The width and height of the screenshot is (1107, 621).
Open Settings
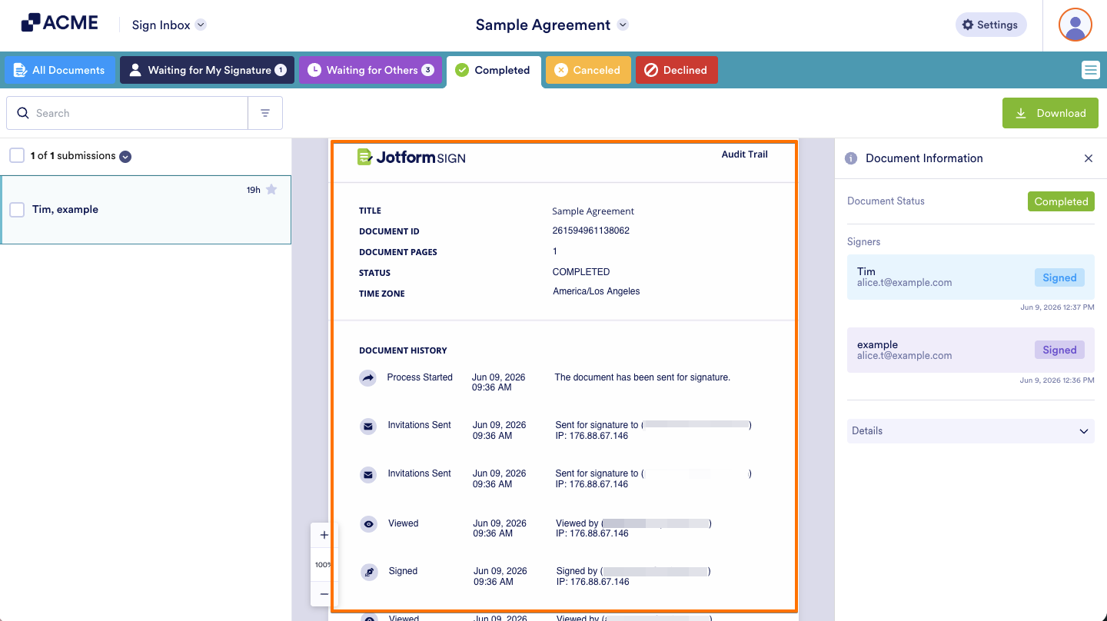click(x=991, y=25)
